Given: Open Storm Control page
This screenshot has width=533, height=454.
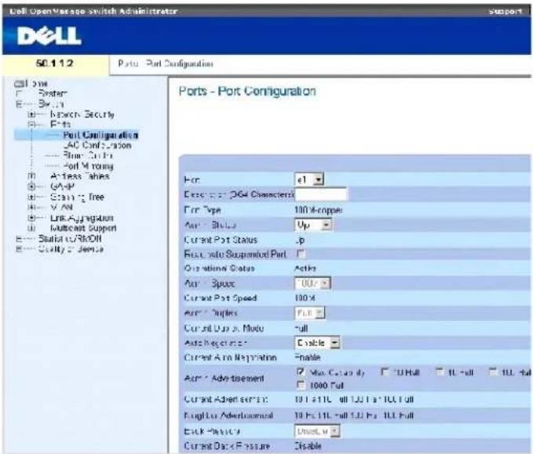Looking at the screenshot, I should [x=88, y=155].
